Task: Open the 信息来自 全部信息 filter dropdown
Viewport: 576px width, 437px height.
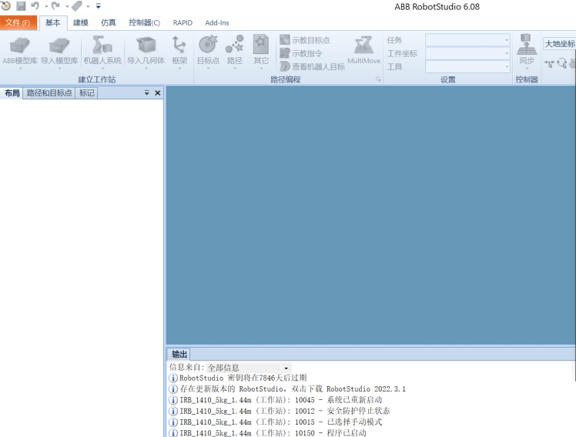Action: [286, 368]
